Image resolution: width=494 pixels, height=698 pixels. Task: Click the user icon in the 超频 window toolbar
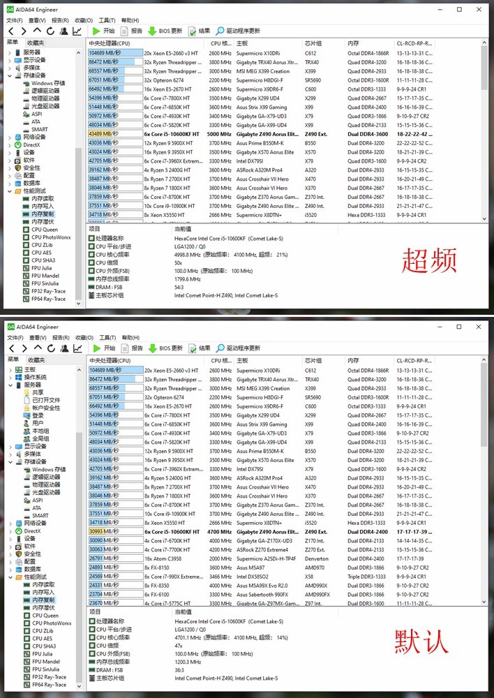63,31
